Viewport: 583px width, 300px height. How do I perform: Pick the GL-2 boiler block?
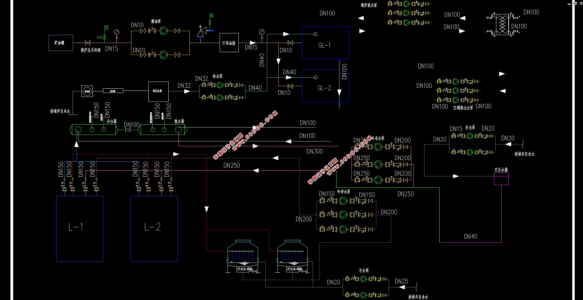point(325,86)
